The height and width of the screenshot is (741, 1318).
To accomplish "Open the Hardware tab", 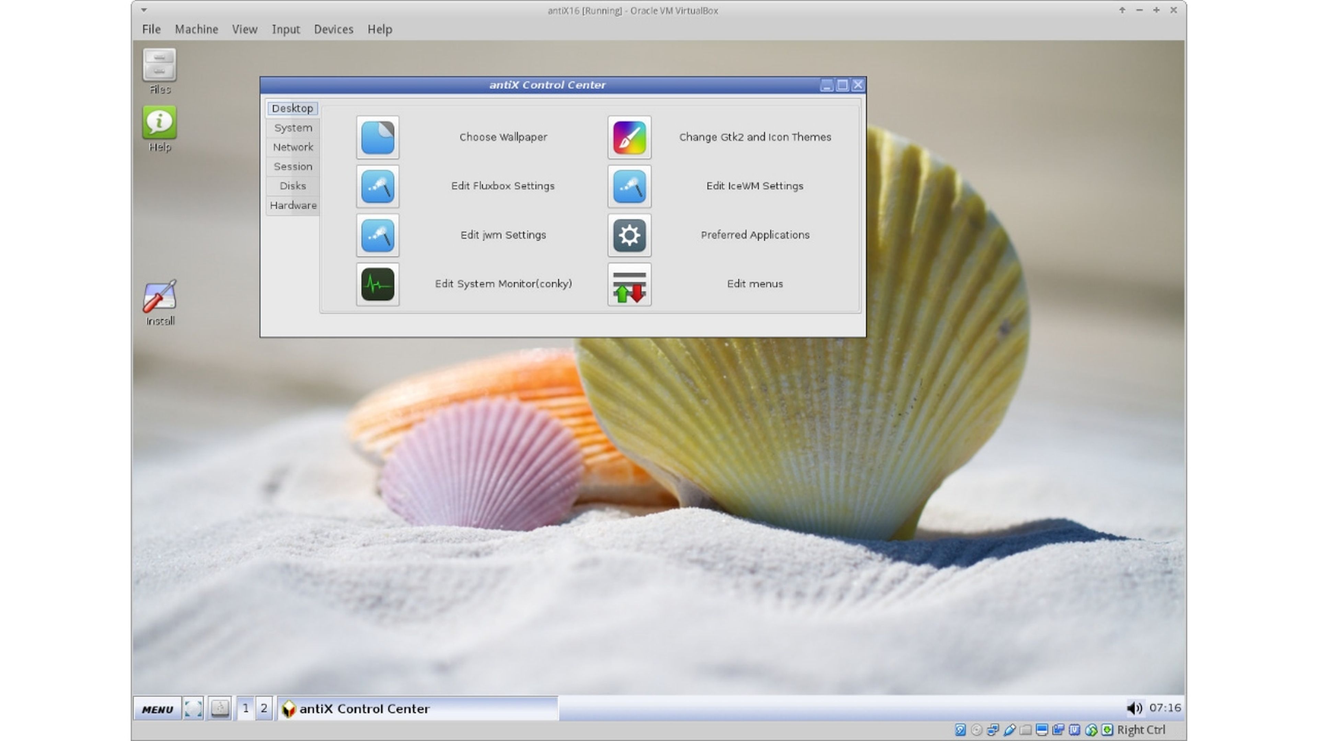I will click(293, 205).
